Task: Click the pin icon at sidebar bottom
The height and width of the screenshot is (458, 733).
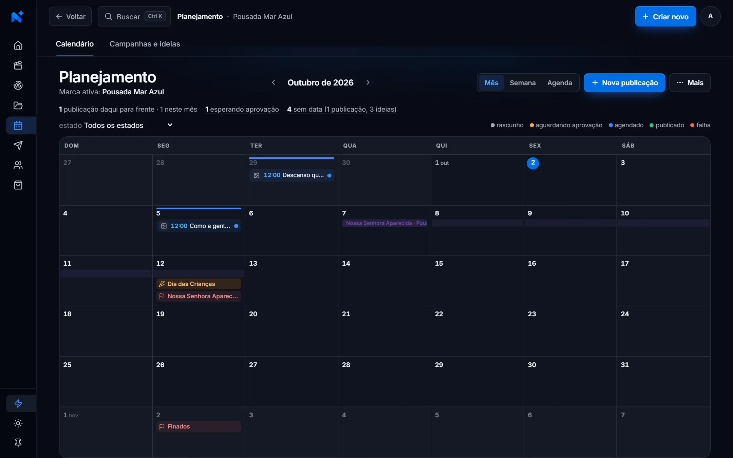Action: (18, 443)
